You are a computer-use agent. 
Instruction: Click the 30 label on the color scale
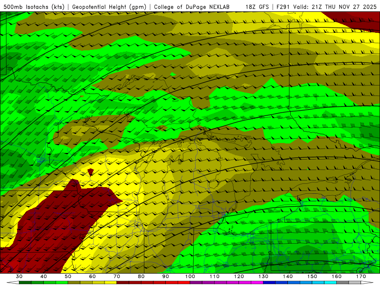click(19, 276)
